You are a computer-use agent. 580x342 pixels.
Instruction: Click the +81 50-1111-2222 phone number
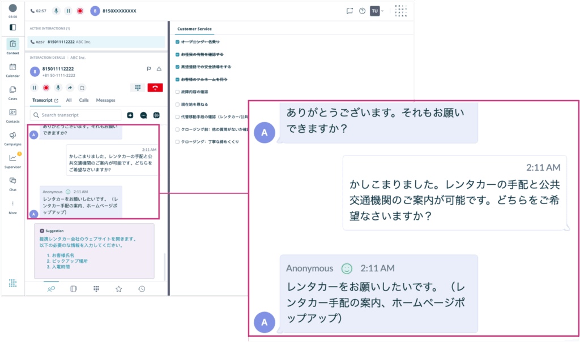(58, 75)
